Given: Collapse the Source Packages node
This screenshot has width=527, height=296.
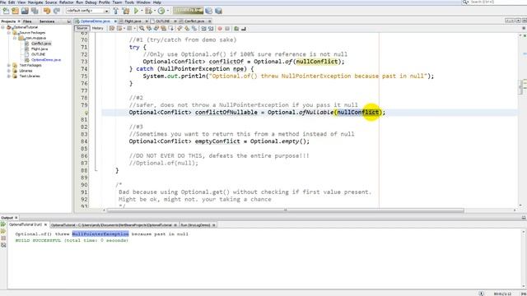Looking at the screenshot, I should pyautogui.click(x=9, y=33).
